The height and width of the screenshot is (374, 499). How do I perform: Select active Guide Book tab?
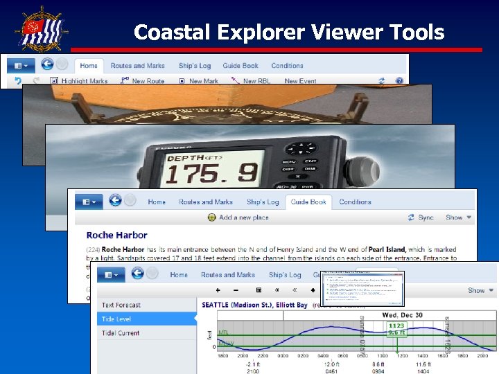tap(308, 202)
